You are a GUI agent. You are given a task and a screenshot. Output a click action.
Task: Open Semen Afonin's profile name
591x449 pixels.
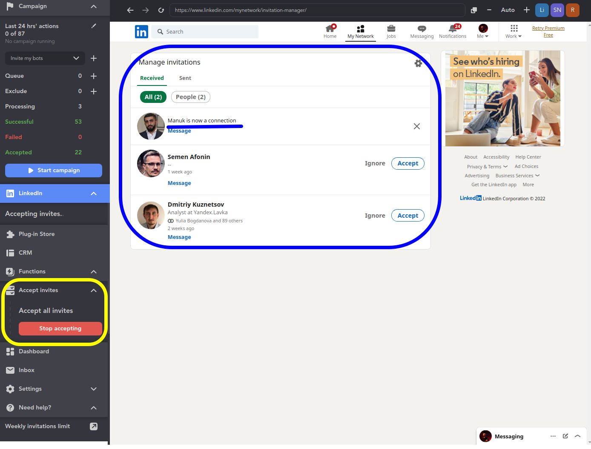coord(189,157)
